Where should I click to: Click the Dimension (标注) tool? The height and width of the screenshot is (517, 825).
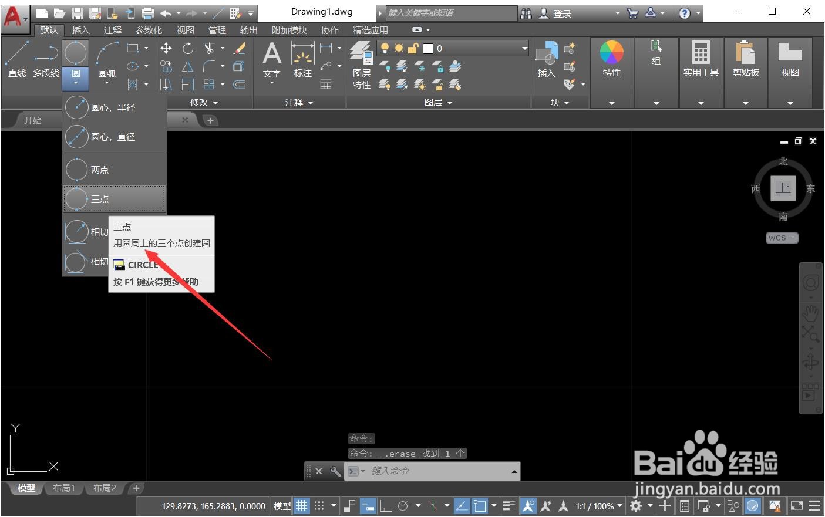pos(303,60)
